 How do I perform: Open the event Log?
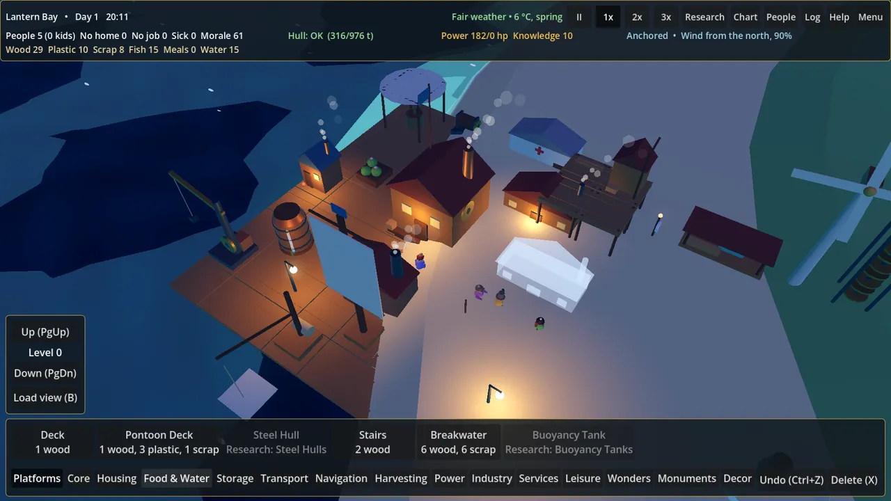812,17
